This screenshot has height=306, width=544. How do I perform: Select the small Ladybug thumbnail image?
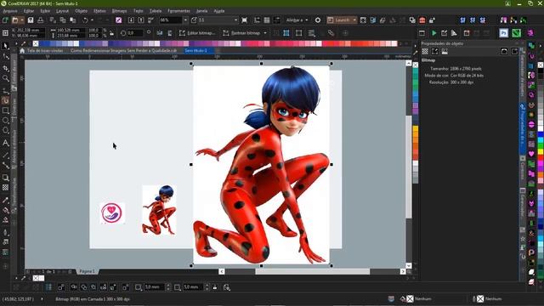tap(159, 210)
